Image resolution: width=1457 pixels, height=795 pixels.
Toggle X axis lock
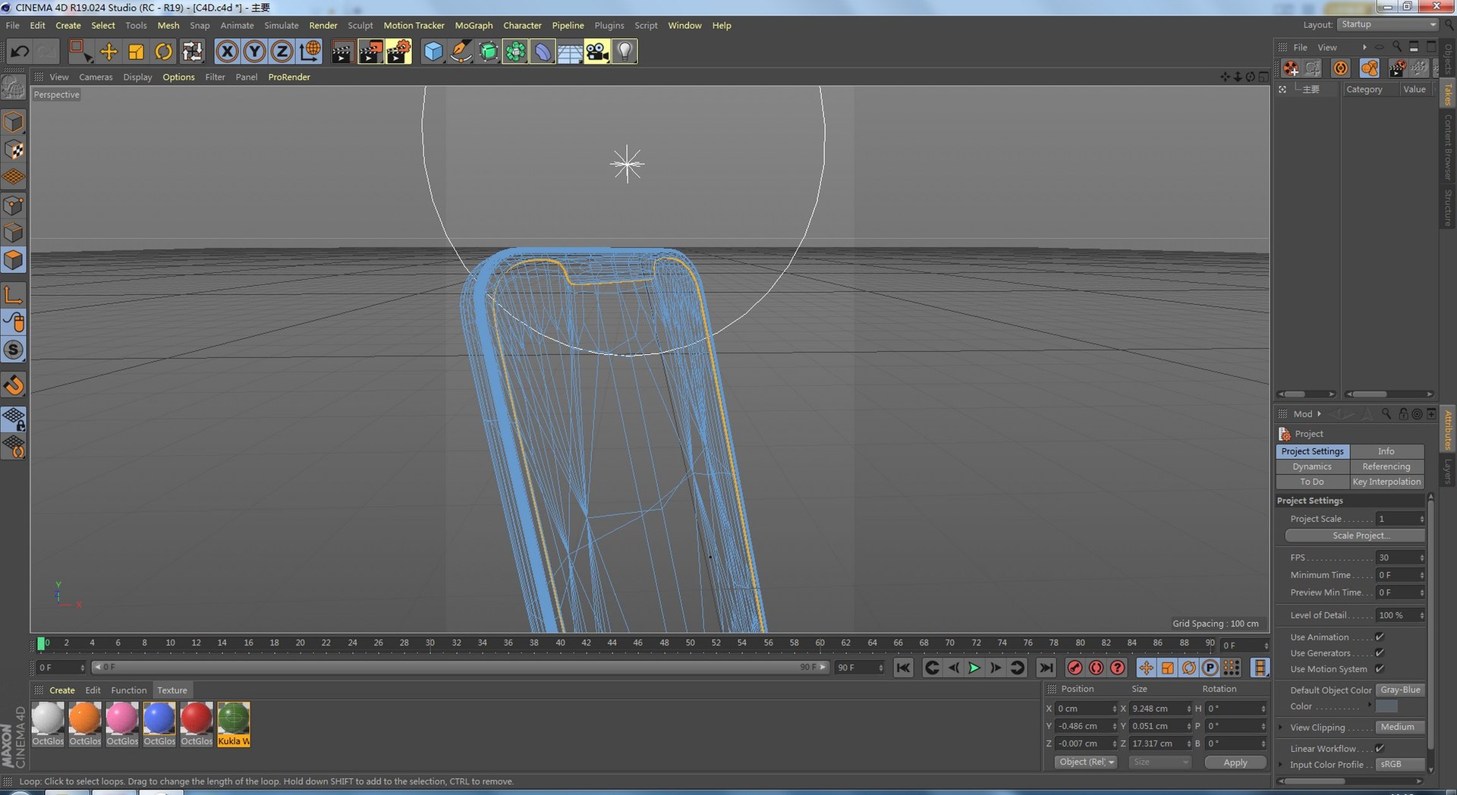[x=227, y=52]
